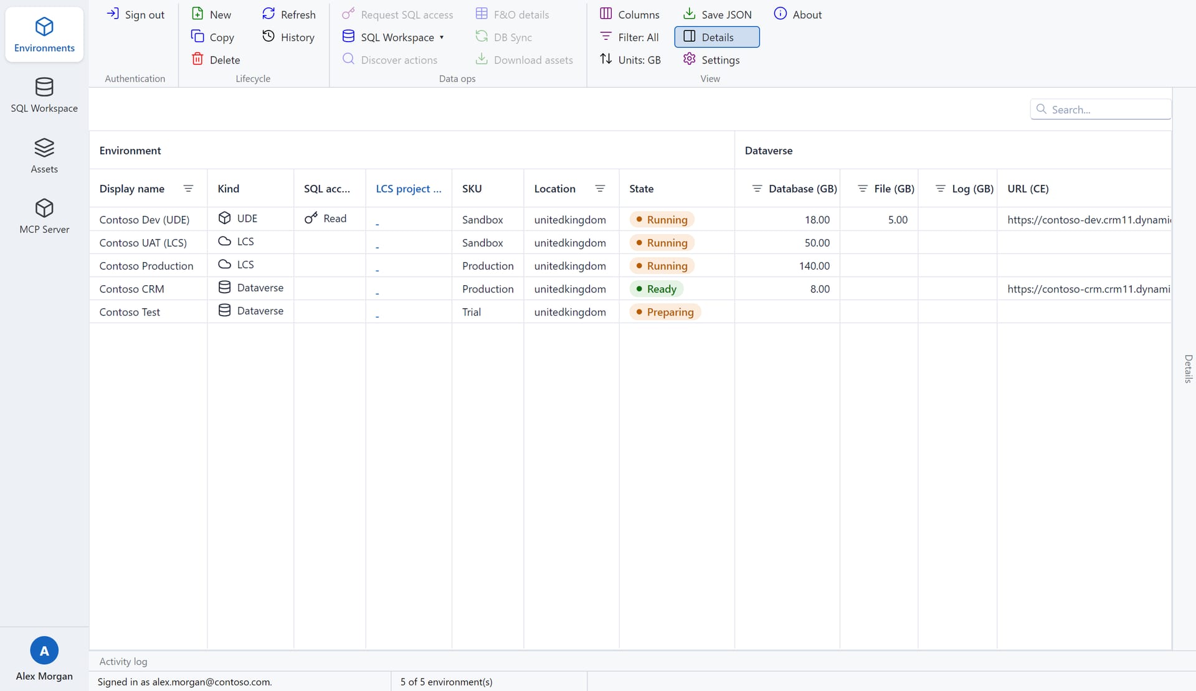This screenshot has width=1196, height=691.
Task: Click the Alex Morgan avatar
Action: tap(44, 651)
